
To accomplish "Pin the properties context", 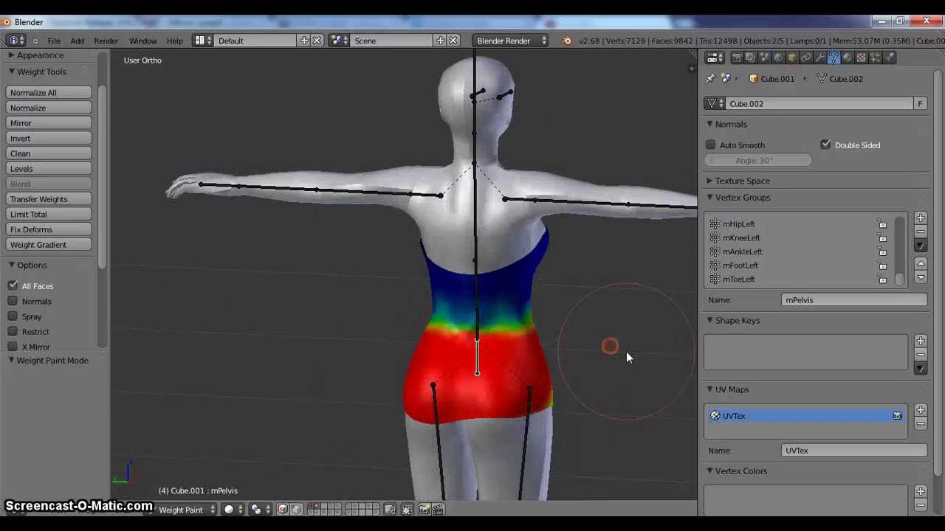I will point(710,78).
